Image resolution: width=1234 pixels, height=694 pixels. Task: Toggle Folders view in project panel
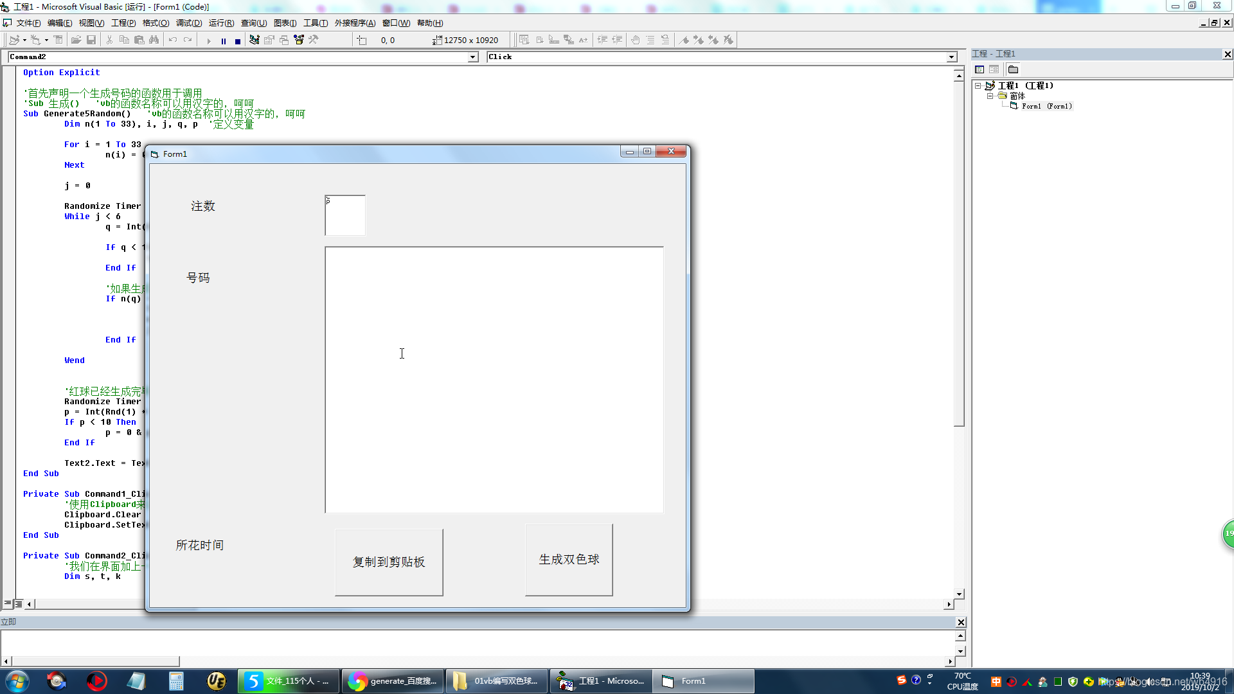tap(1014, 69)
